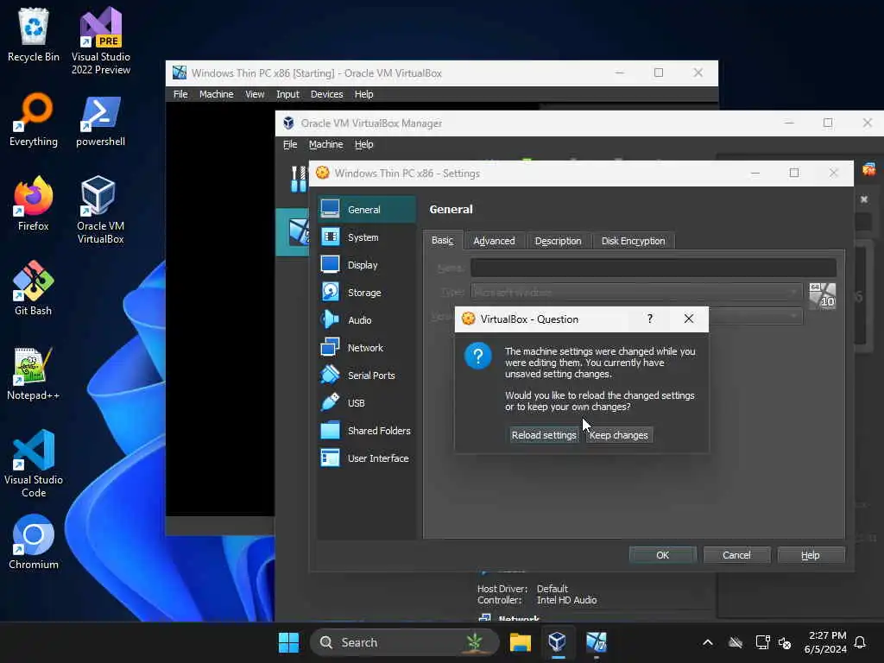This screenshot has width=884, height=663.
Task: Open the Display settings category
Action: point(366,264)
